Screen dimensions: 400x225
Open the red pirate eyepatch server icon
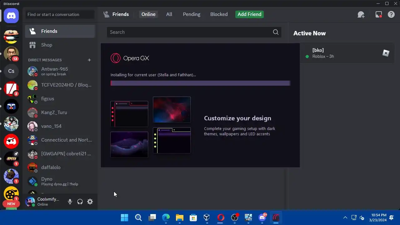tap(11, 141)
